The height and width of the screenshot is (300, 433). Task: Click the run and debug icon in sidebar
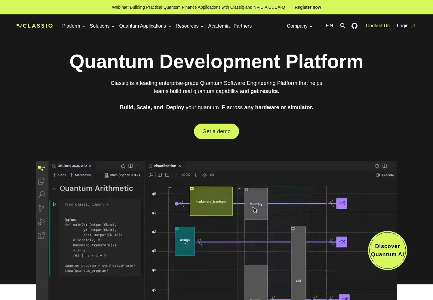tap(41, 222)
